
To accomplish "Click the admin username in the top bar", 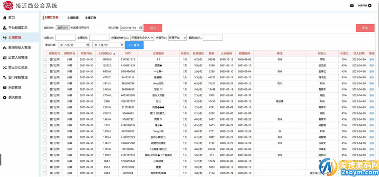I will [x=362, y=5].
